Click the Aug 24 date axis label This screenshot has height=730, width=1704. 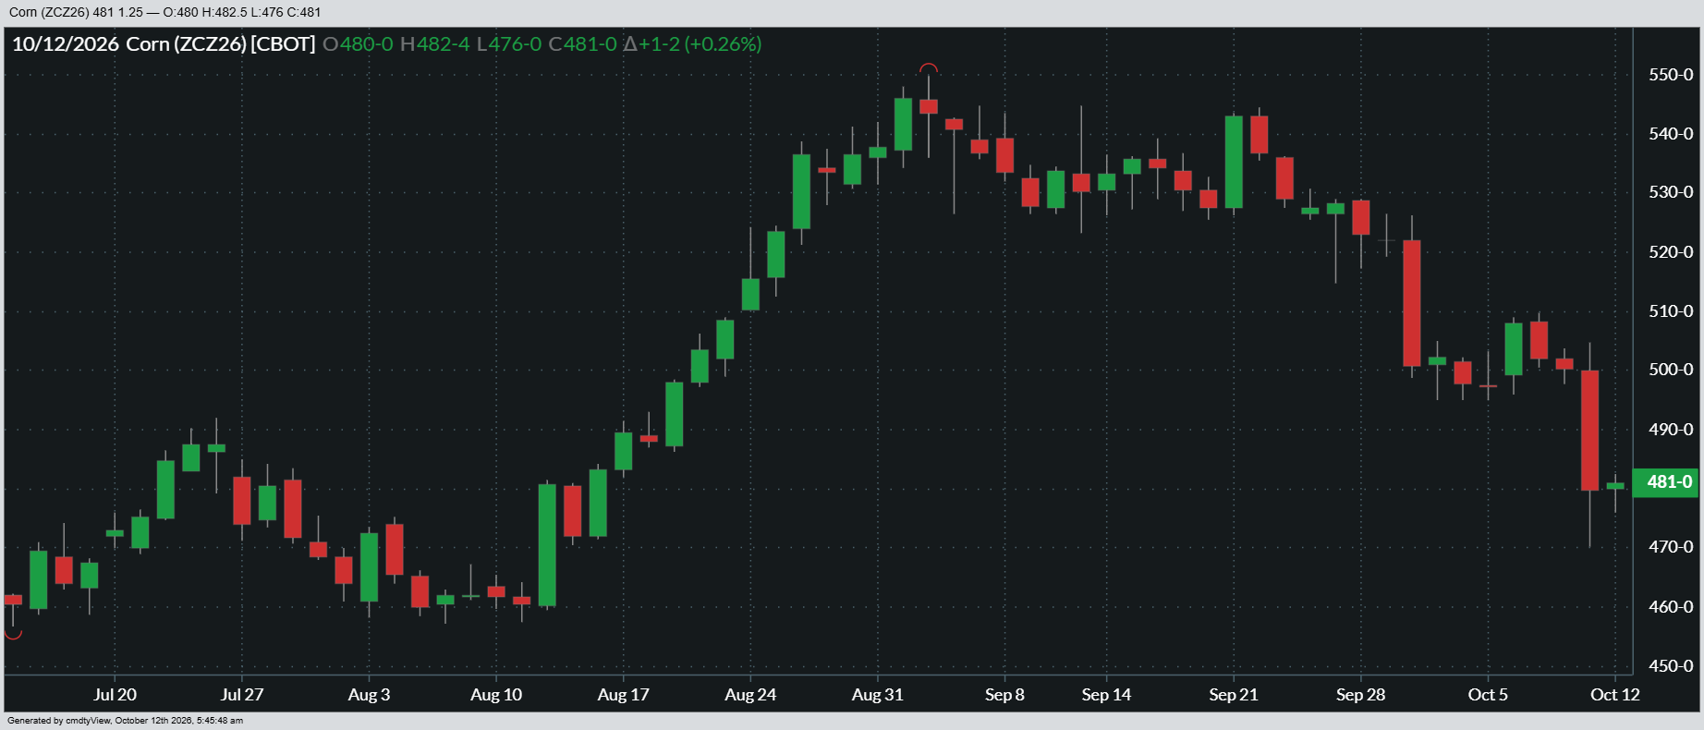click(x=750, y=695)
